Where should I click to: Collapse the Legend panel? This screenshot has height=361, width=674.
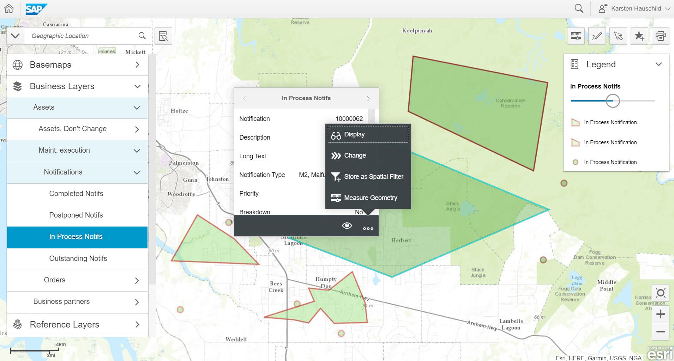coord(658,64)
